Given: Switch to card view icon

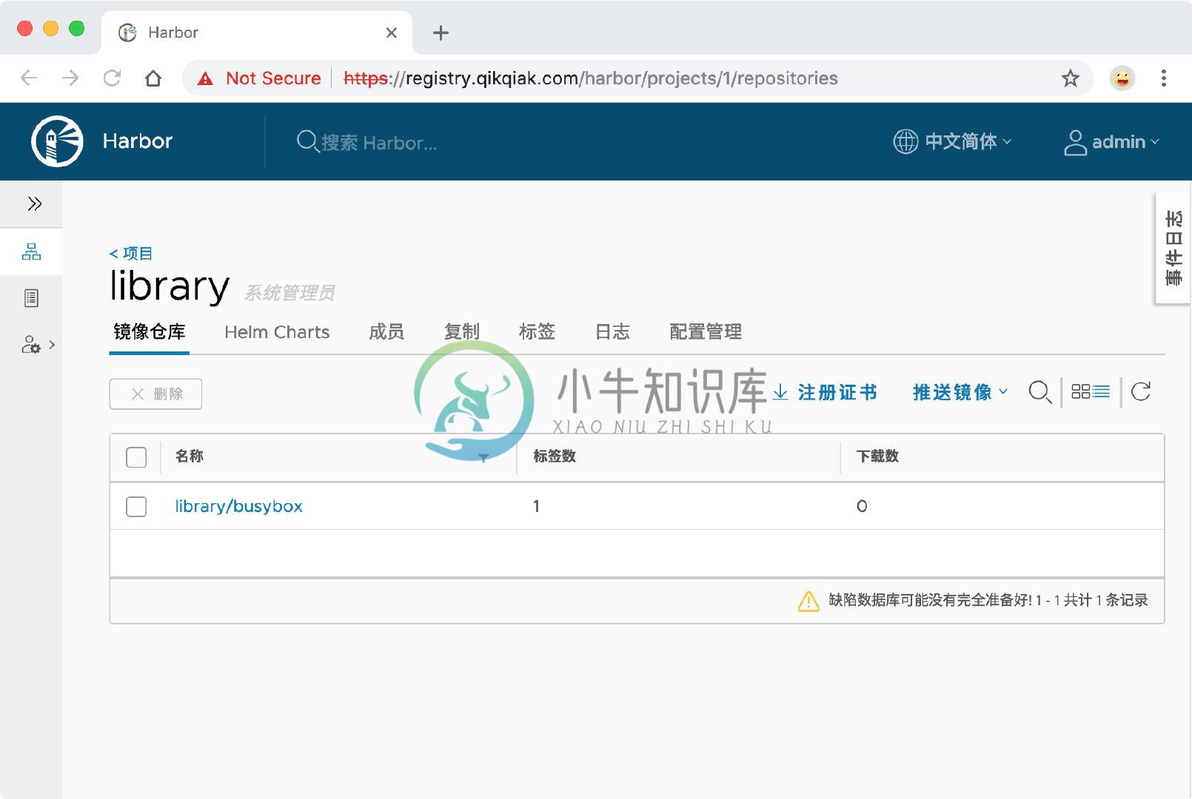Looking at the screenshot, I should tap(1081, 391).
